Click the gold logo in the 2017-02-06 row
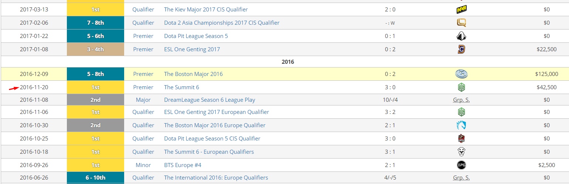This screenshot has width=569, height=184. (461, 23)
